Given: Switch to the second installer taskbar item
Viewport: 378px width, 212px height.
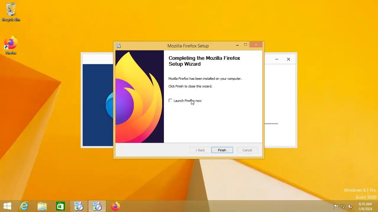Looking at the screenshot, I should click(x=97, y=206).
